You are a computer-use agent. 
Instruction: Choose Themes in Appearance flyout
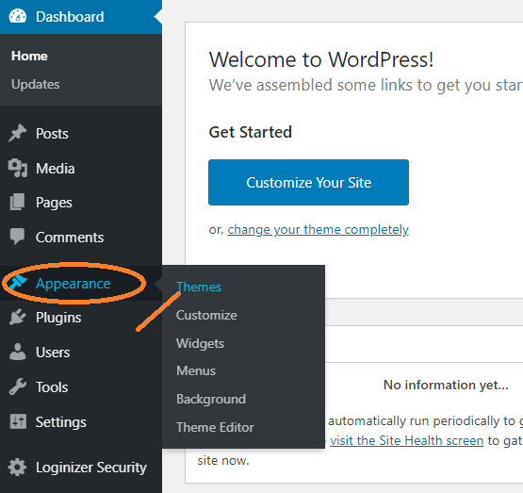[x=199, y=288]
